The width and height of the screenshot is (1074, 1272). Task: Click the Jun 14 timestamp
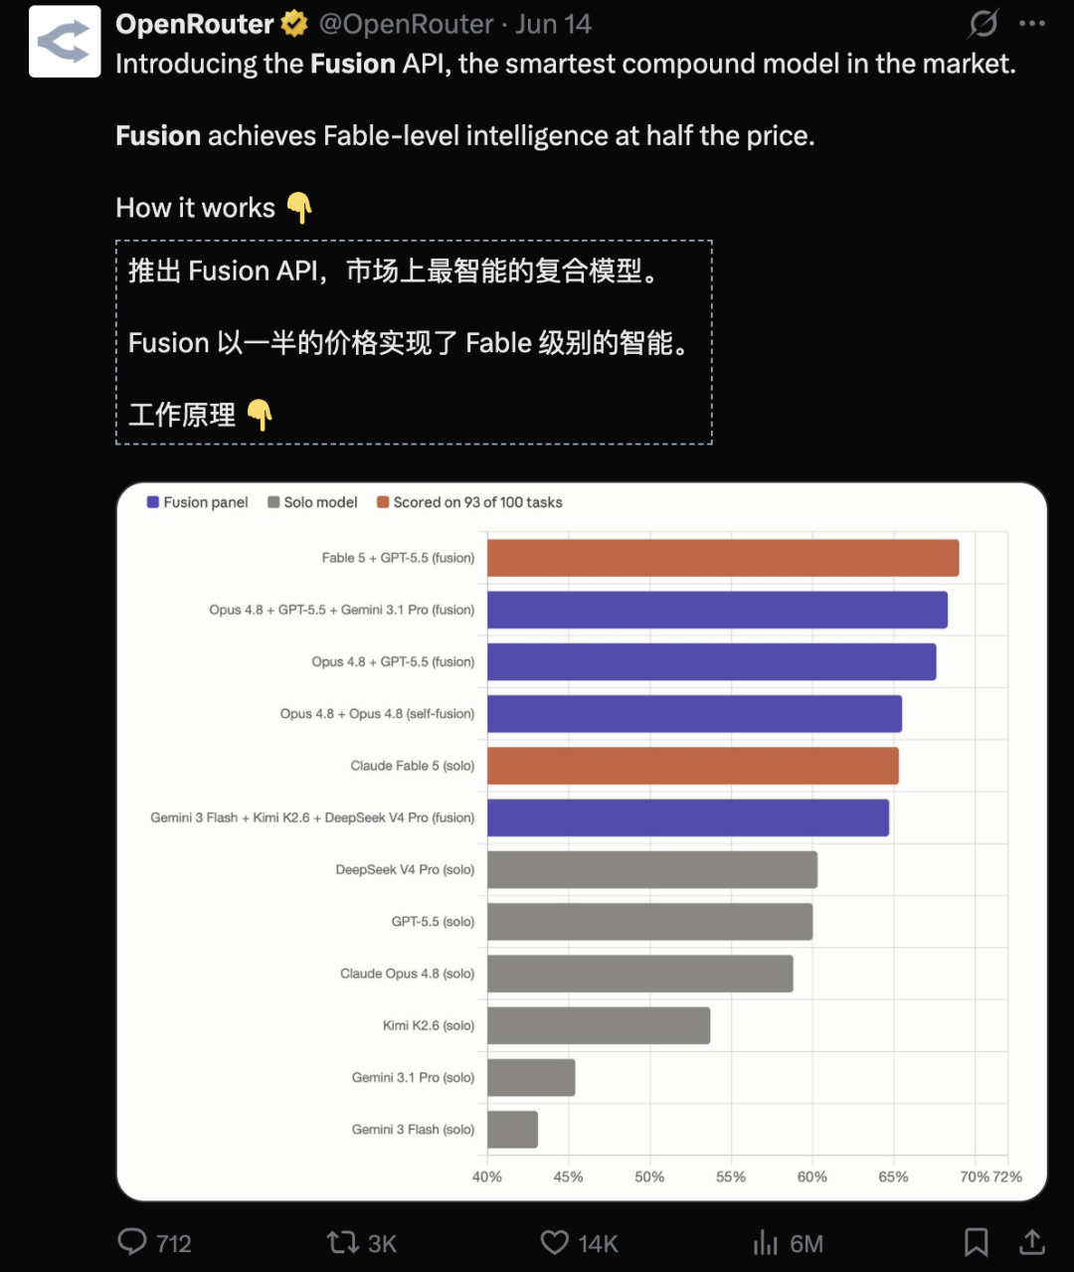click(553, 24)
